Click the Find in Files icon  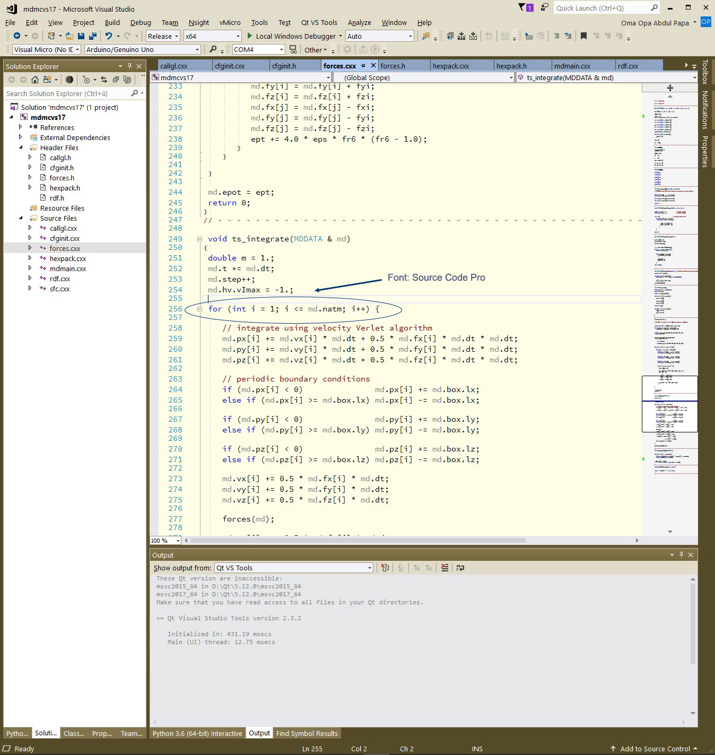pos(425,36)
